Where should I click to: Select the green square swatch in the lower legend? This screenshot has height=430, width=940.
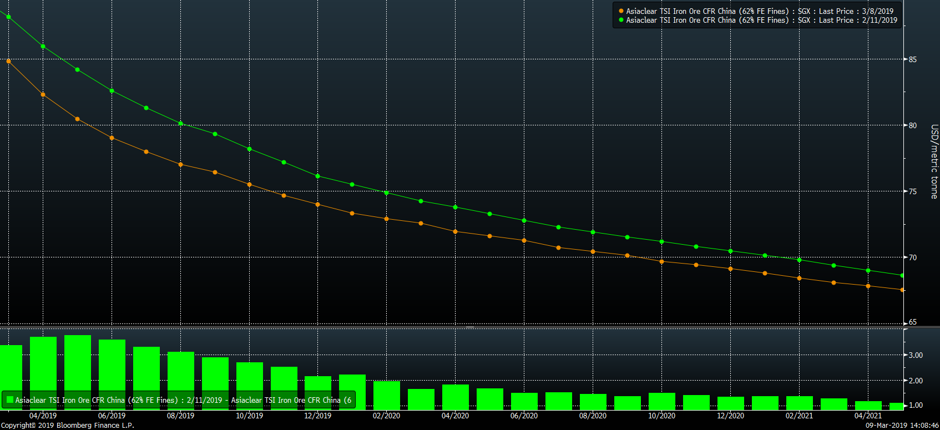click(x=9, y=399)
